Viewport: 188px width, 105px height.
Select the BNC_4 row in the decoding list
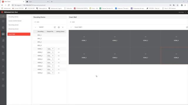click(50, 45)
